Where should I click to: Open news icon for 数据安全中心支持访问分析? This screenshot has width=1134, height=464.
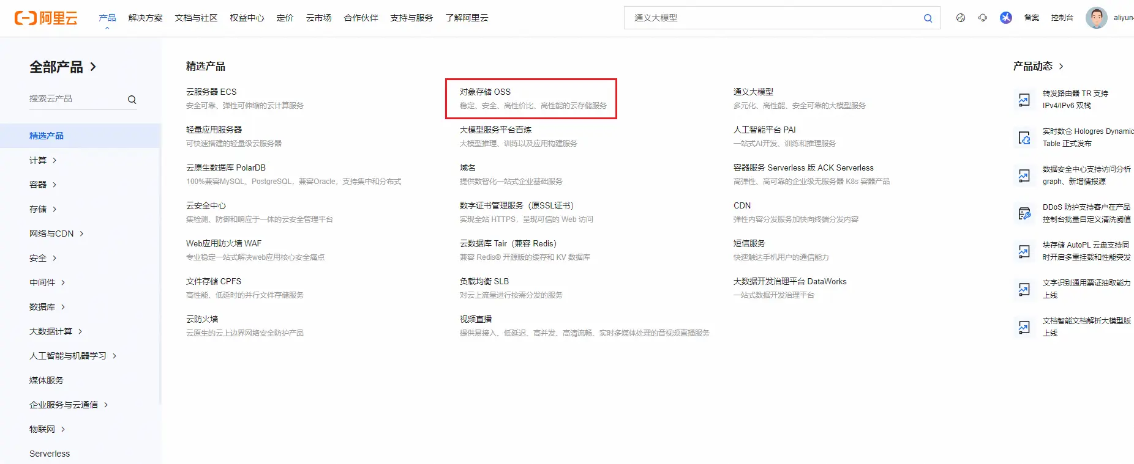click(1024, 175)
